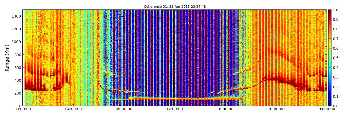The width and height of the screenshot is (344, 121).
Task: Click the 1000 range tick label
Action: point(16,42)
